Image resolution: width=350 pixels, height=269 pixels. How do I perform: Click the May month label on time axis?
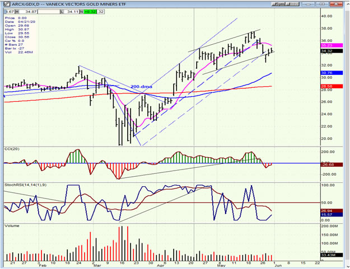point(221,266)
